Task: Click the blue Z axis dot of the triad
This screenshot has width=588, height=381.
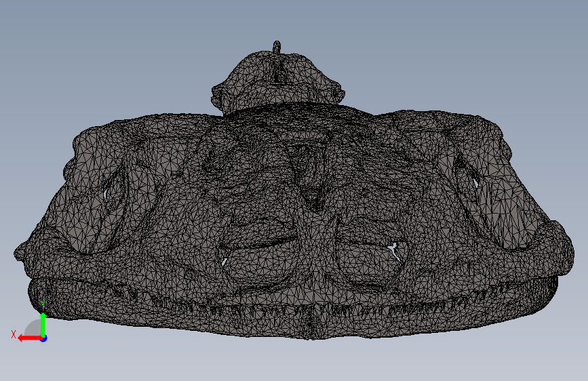Action: [x=44, y=338]
